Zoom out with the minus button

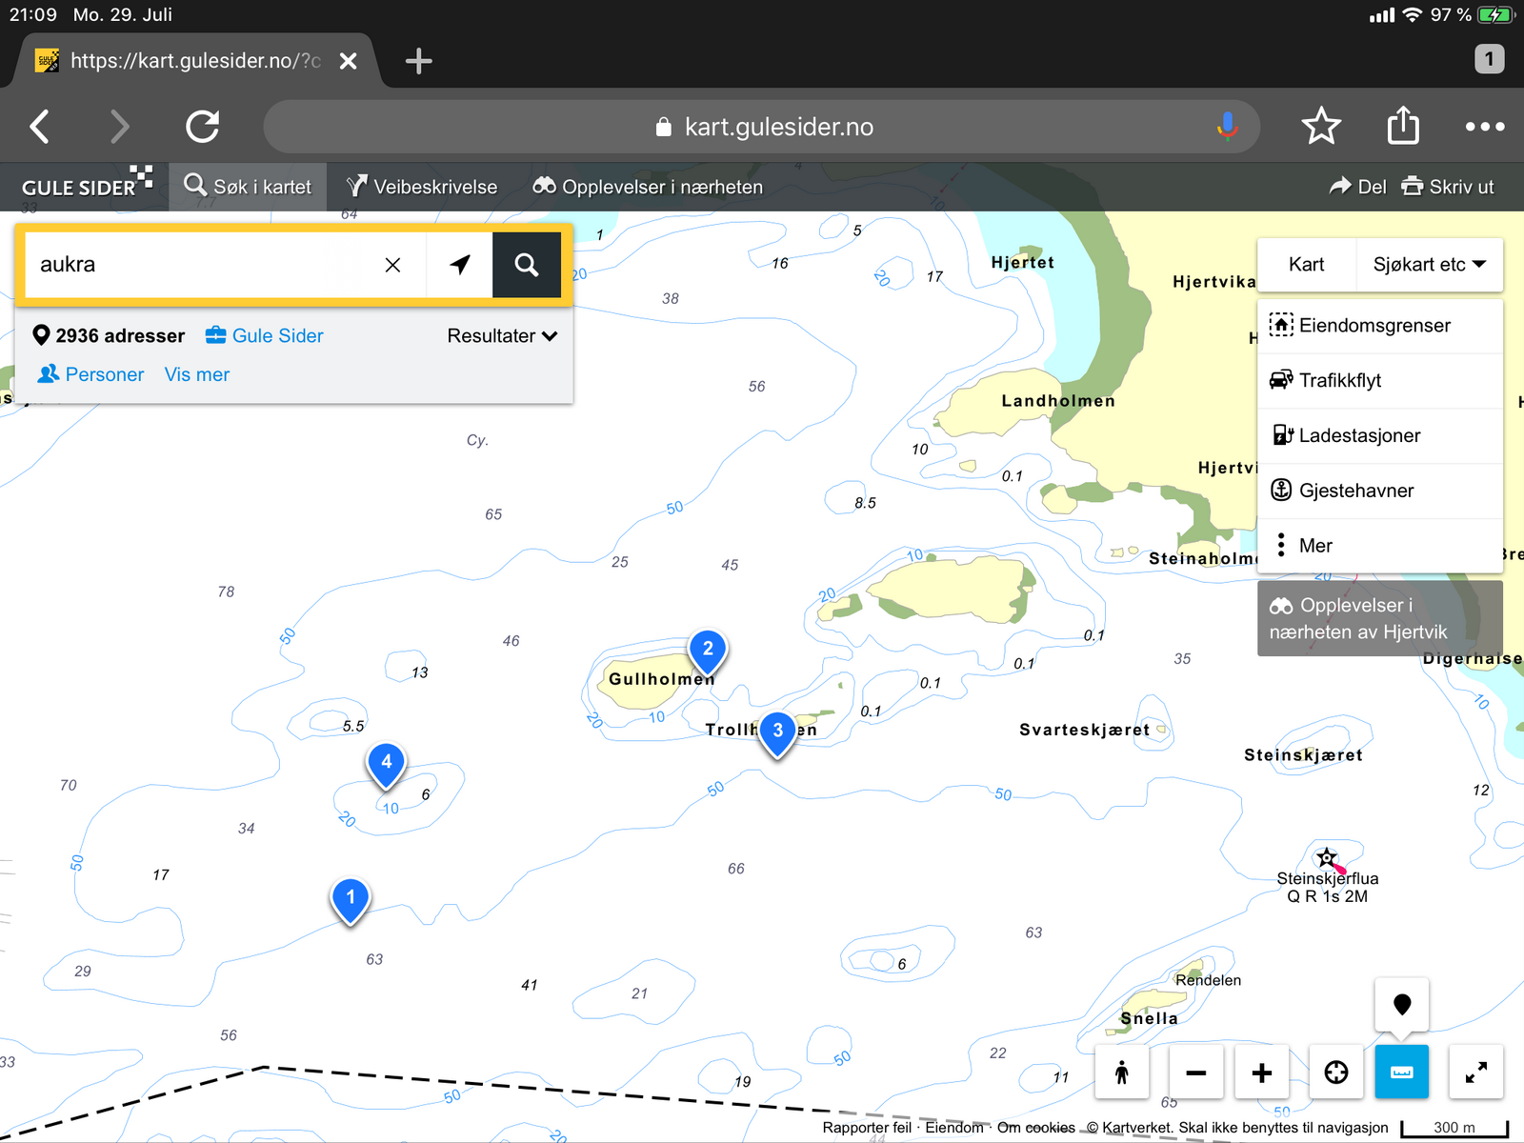coord(1196,1073)
